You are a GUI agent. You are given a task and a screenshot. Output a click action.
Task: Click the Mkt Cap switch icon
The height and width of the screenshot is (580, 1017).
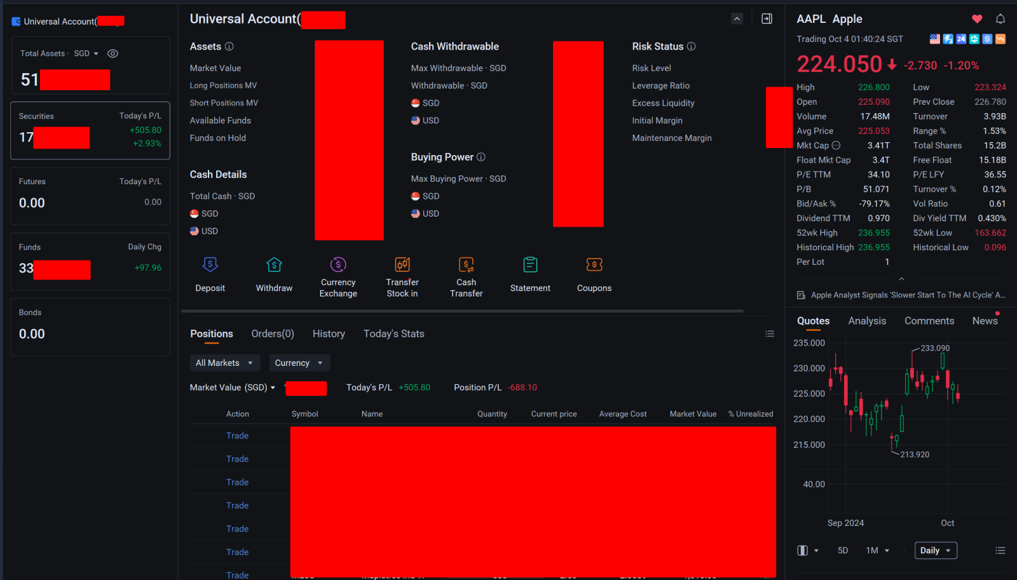(836, 145)
